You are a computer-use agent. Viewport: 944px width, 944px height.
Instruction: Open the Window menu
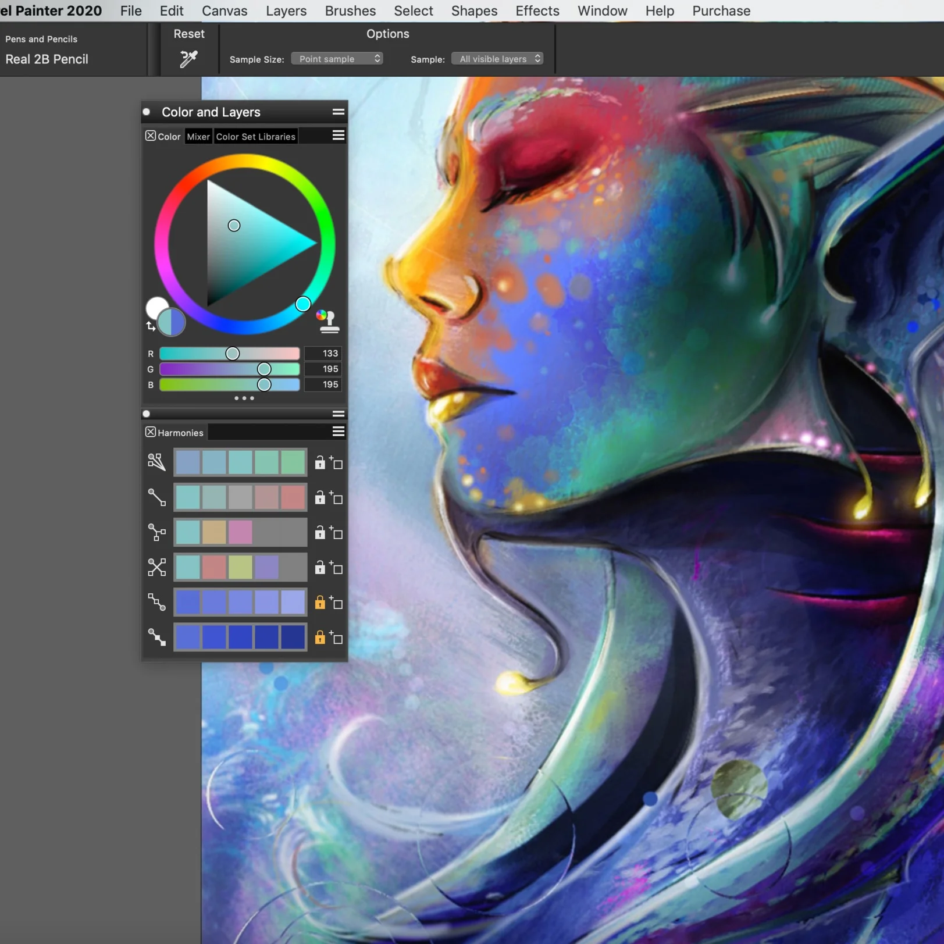tap(603, 10)
